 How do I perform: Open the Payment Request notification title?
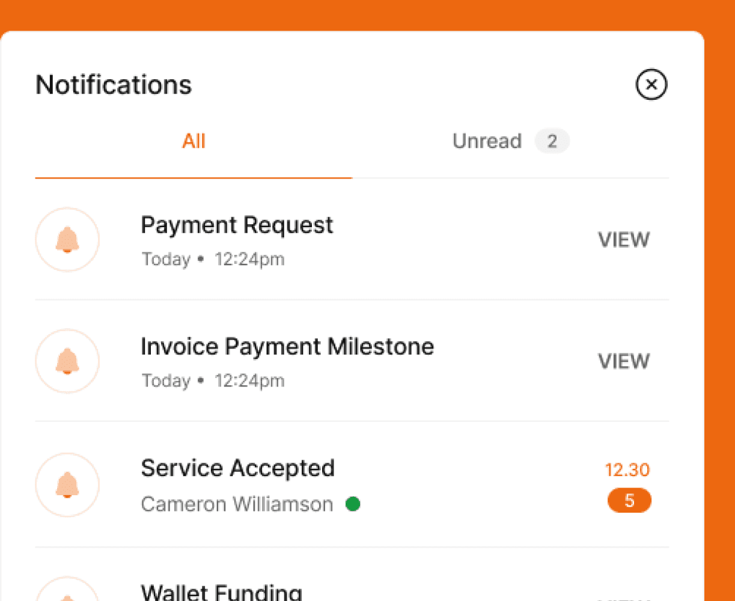[x=237, y=225]
